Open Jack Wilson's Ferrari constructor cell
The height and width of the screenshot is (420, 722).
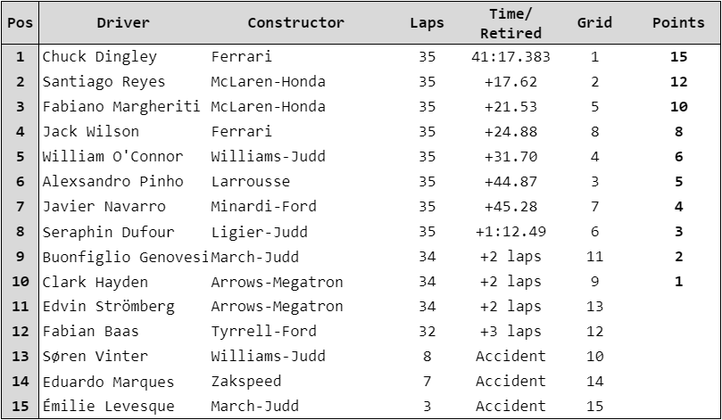[241, 132]
